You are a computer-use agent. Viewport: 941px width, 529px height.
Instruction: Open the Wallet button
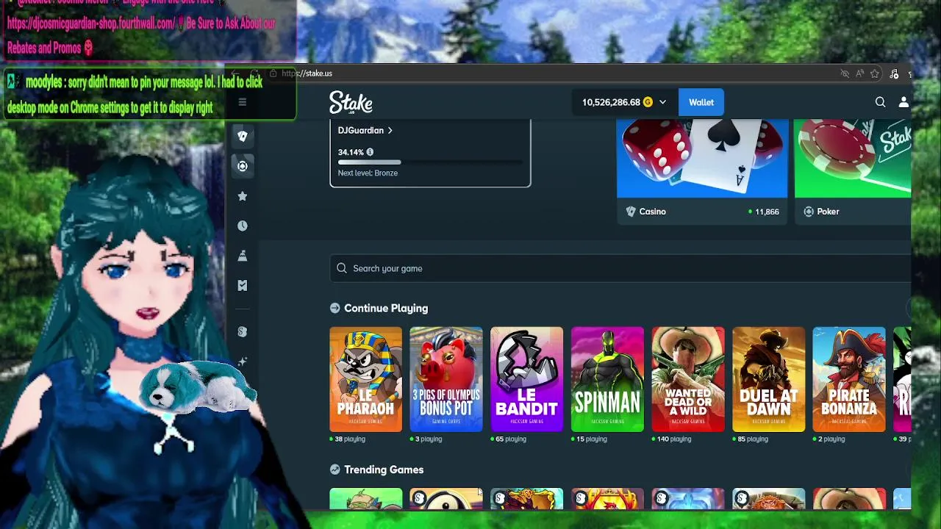(701, 102)
